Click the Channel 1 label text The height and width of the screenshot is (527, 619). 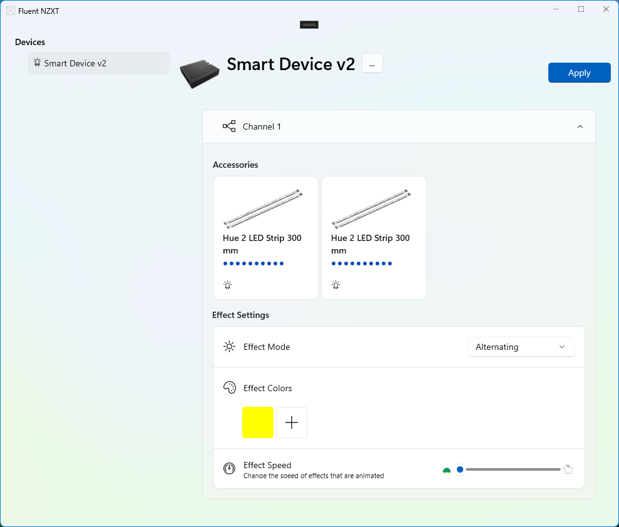click(262, 126)
